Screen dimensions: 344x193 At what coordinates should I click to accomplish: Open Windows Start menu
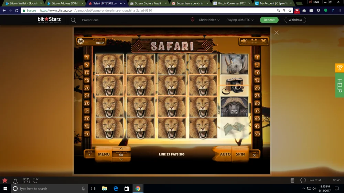click(x=5, y=189)
